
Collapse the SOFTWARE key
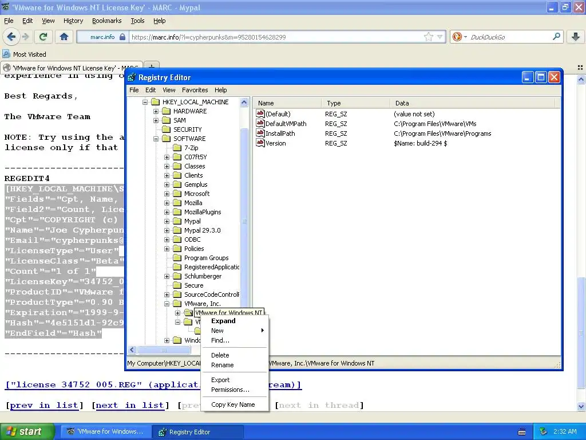156,139
